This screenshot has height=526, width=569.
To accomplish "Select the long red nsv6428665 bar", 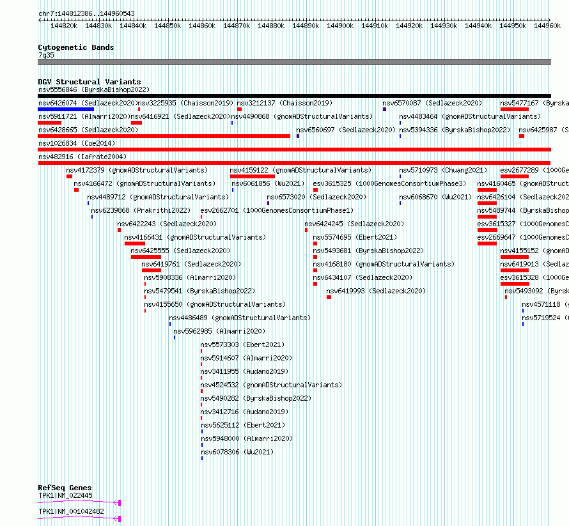I will [164, 136].
